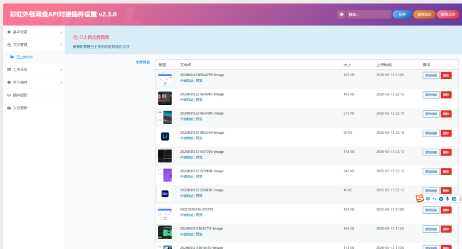Toggle the 中 Chinese/English mode in IME bar
Screen dimensions: 462x249
pos(428,199)
